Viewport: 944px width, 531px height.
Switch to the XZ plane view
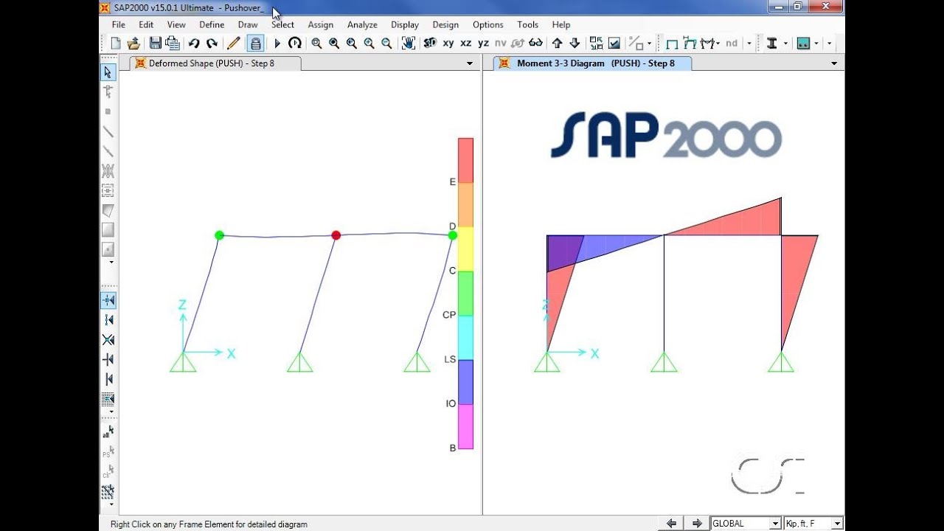(466, 44)
